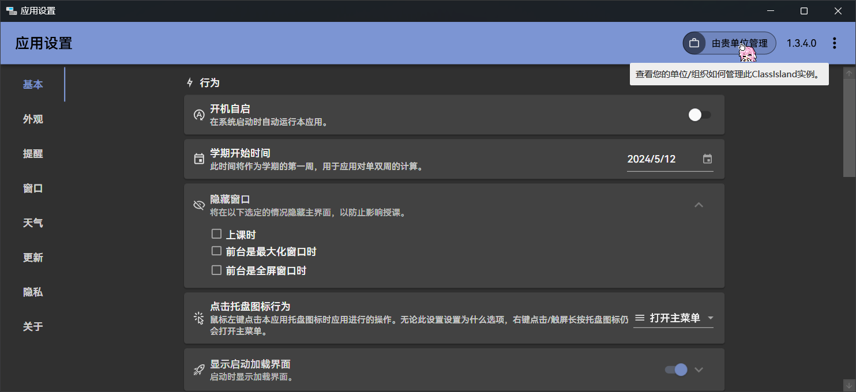Open the 天气 settings tab

coord(33,223)
